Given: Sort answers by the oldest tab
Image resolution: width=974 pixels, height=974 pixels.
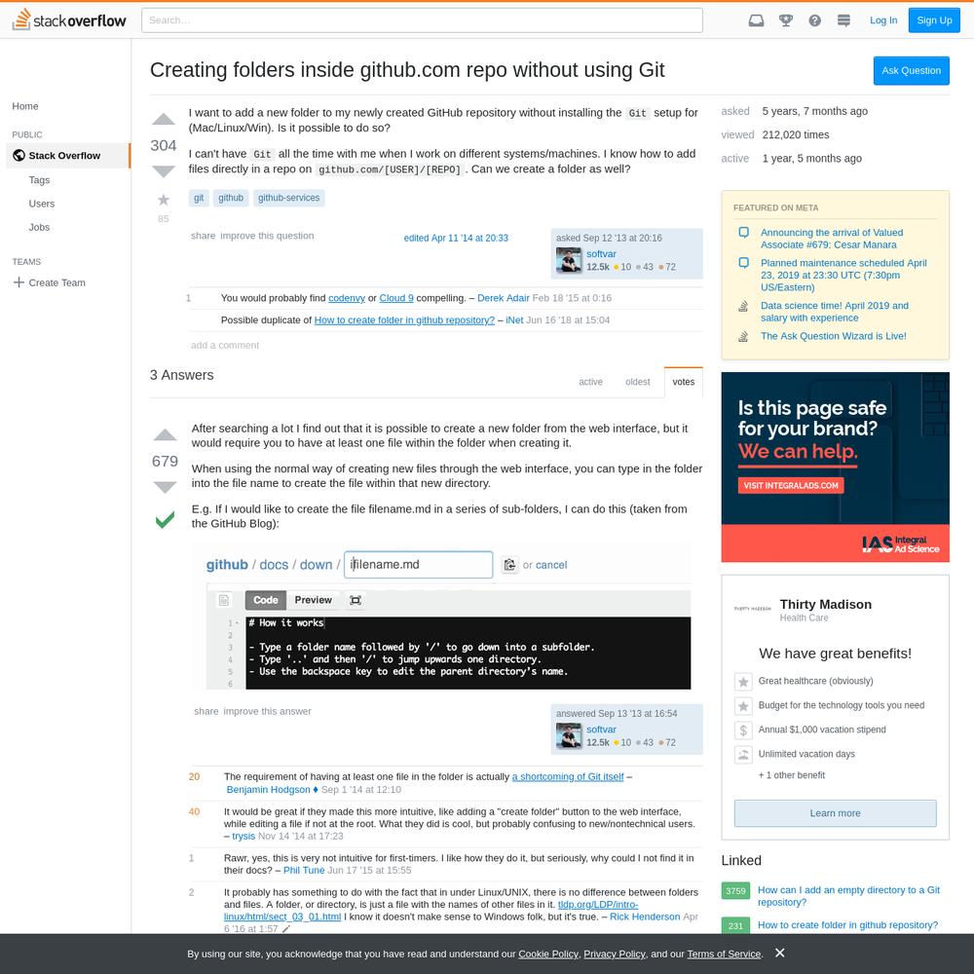Looking at the screenshot, I should (x=637, y=382).
